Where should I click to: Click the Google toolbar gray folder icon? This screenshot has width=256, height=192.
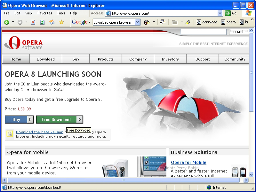pyautogui.click(x=175, y=22)
